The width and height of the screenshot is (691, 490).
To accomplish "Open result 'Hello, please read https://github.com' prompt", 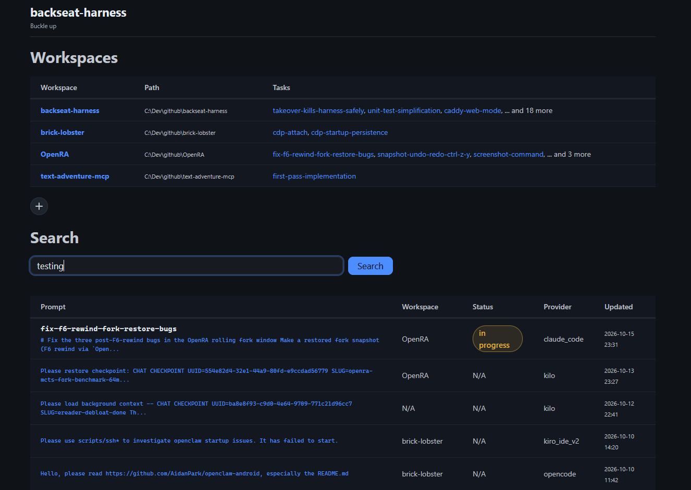I will pos(194,473).
